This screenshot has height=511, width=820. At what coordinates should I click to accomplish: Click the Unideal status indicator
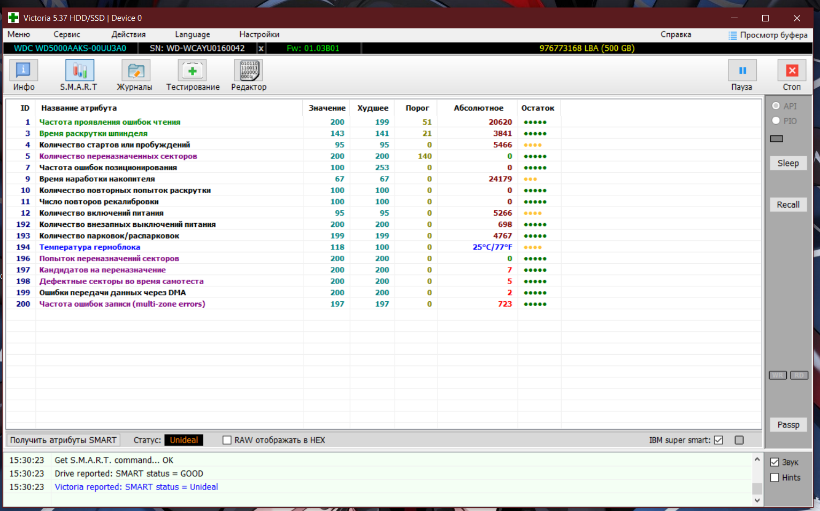click(x=184, y=440)
